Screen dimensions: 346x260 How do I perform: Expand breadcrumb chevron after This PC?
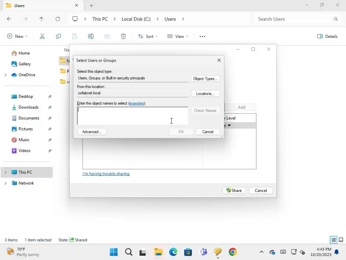114,19
